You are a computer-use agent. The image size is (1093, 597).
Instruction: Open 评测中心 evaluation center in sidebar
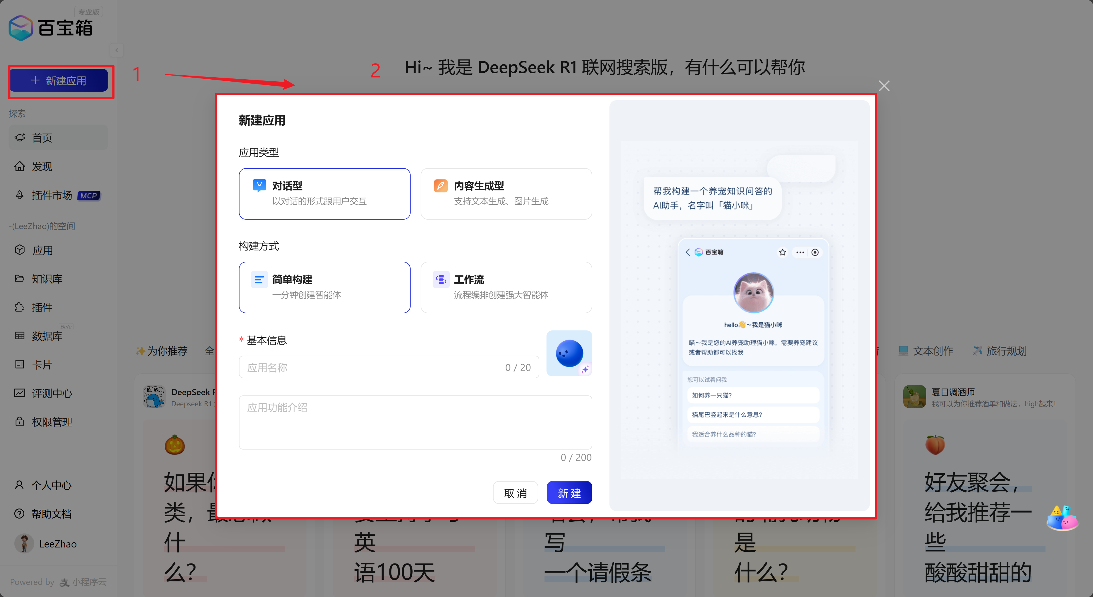(x=52, y=393)
